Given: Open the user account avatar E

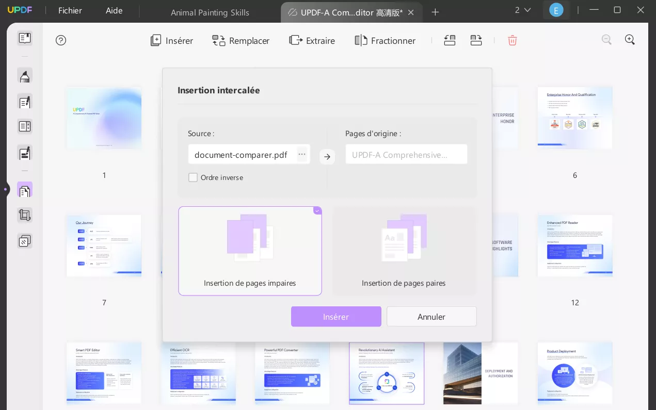Looking at the screenshot, I should point(556,10).
